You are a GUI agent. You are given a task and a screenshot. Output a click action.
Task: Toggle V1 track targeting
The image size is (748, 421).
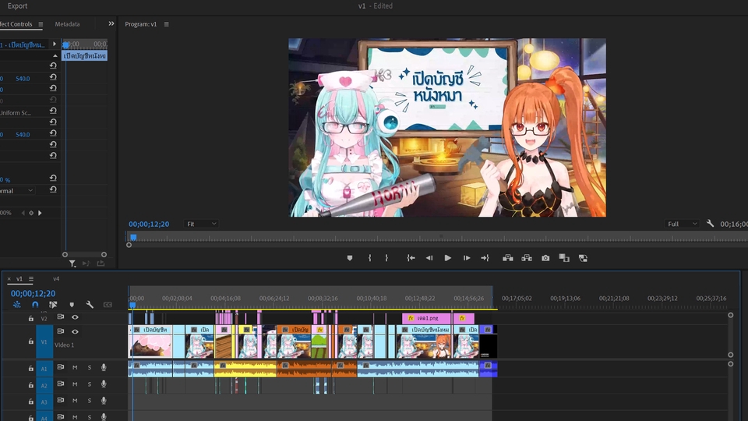point(44,341)
